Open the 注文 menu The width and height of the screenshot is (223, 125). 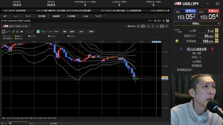5,16
